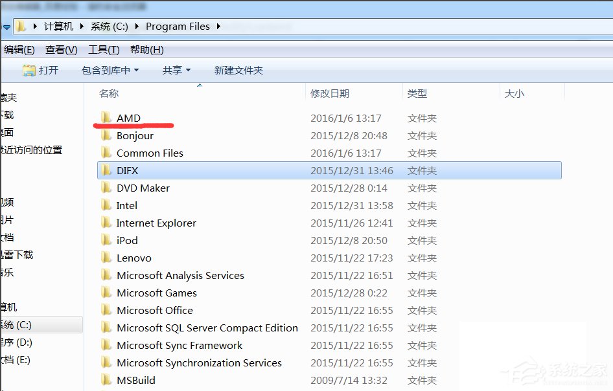This screenshot has width=613, height=391.
Task: Click the 打开 toolbar button
Action: tap(41, 70)
